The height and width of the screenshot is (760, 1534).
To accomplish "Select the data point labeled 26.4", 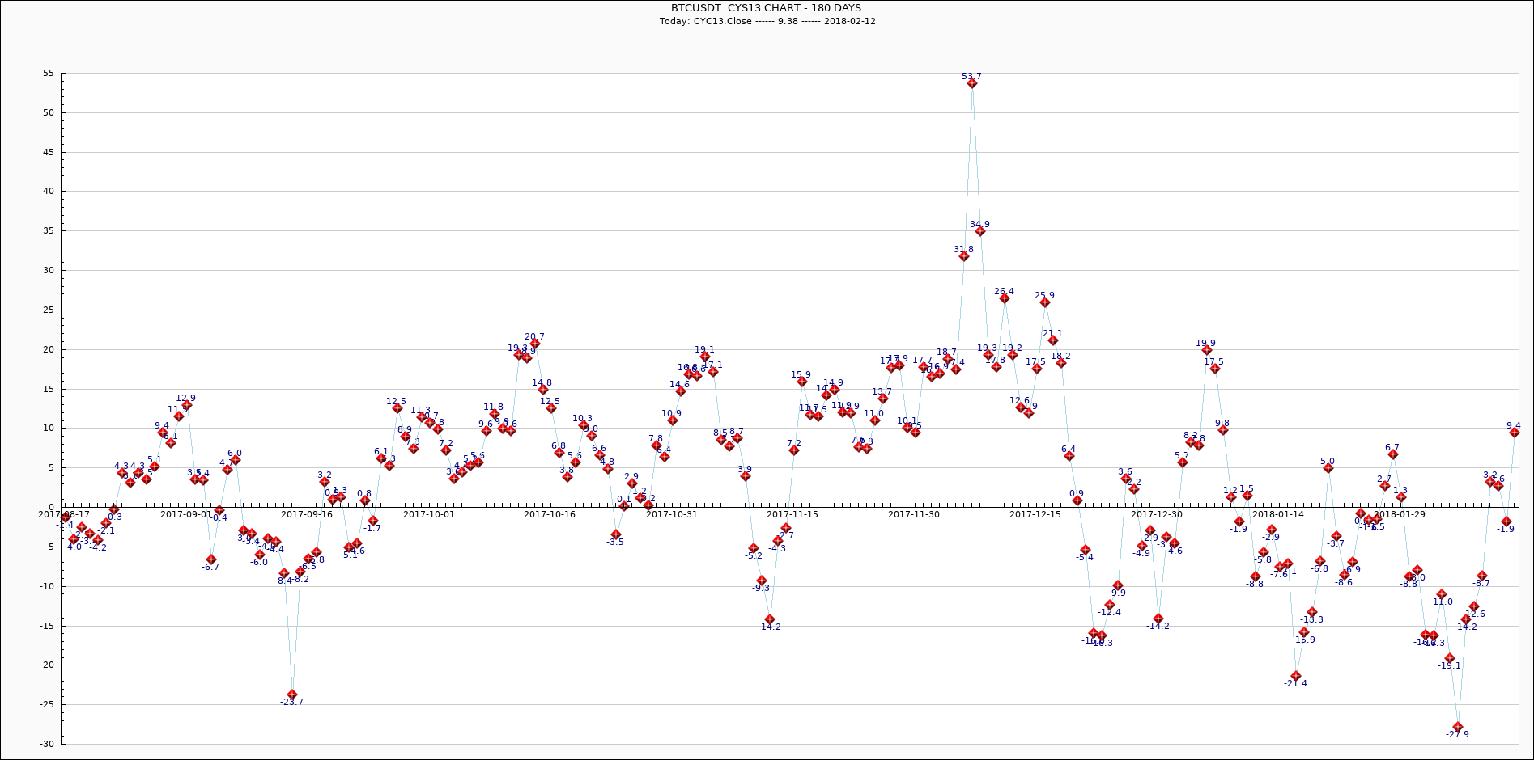I will click(x=1005, y=298).
